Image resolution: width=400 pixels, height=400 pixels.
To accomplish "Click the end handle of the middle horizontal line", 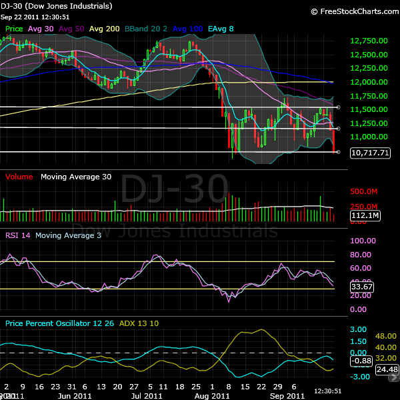I will click(x=338, y=128).
